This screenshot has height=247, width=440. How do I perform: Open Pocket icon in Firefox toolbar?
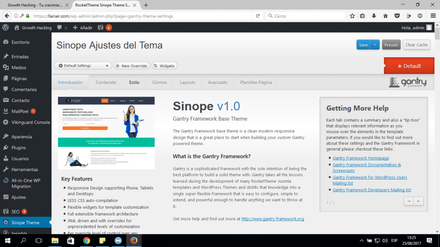(x=397, y=16)
